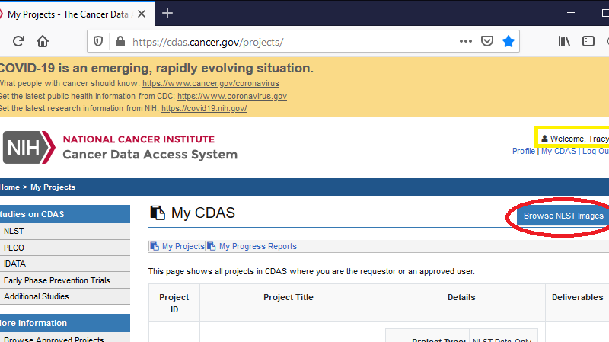Click the NIH logo

point(29,147)
